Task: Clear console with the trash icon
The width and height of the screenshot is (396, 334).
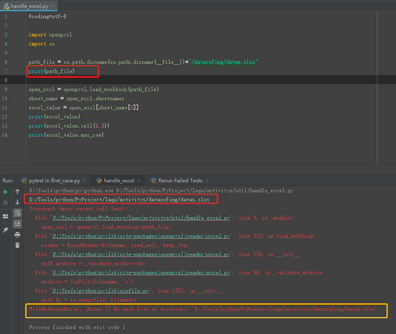Action: tap(17, 245)
